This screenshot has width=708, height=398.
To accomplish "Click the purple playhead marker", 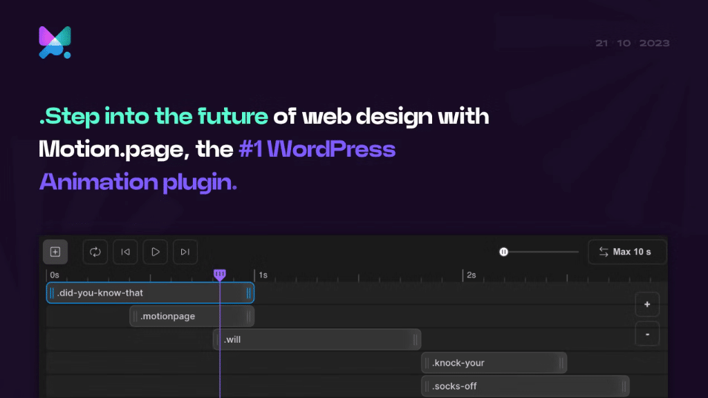I will (219, 275).
